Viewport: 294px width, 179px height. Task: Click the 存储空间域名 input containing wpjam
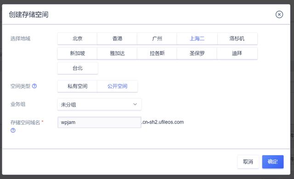99,122
